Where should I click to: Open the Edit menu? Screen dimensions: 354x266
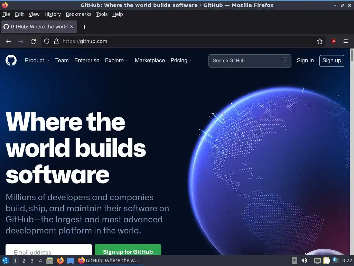pyautogui.click(x=19, y=14)
